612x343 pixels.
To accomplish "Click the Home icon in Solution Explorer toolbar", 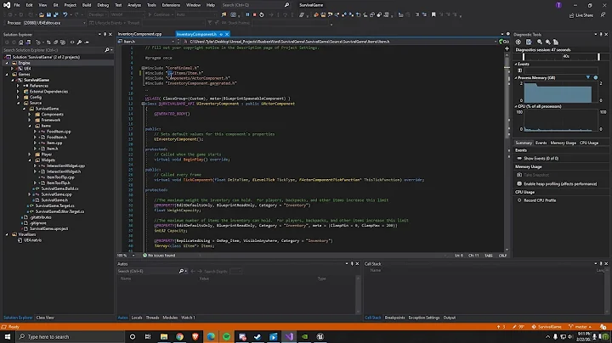I will click(21, 42).
